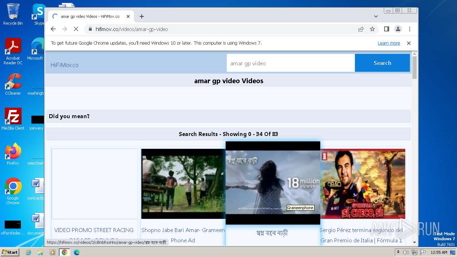The width and height of the screenshot is (457, 257).
Task: Go to HiFiMov.co home link
Action: point(64,65)
